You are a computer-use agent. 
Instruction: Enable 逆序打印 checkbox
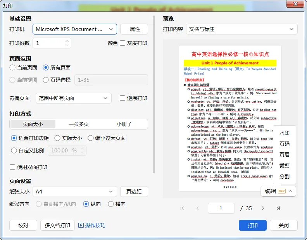click(x=122, y=98)
